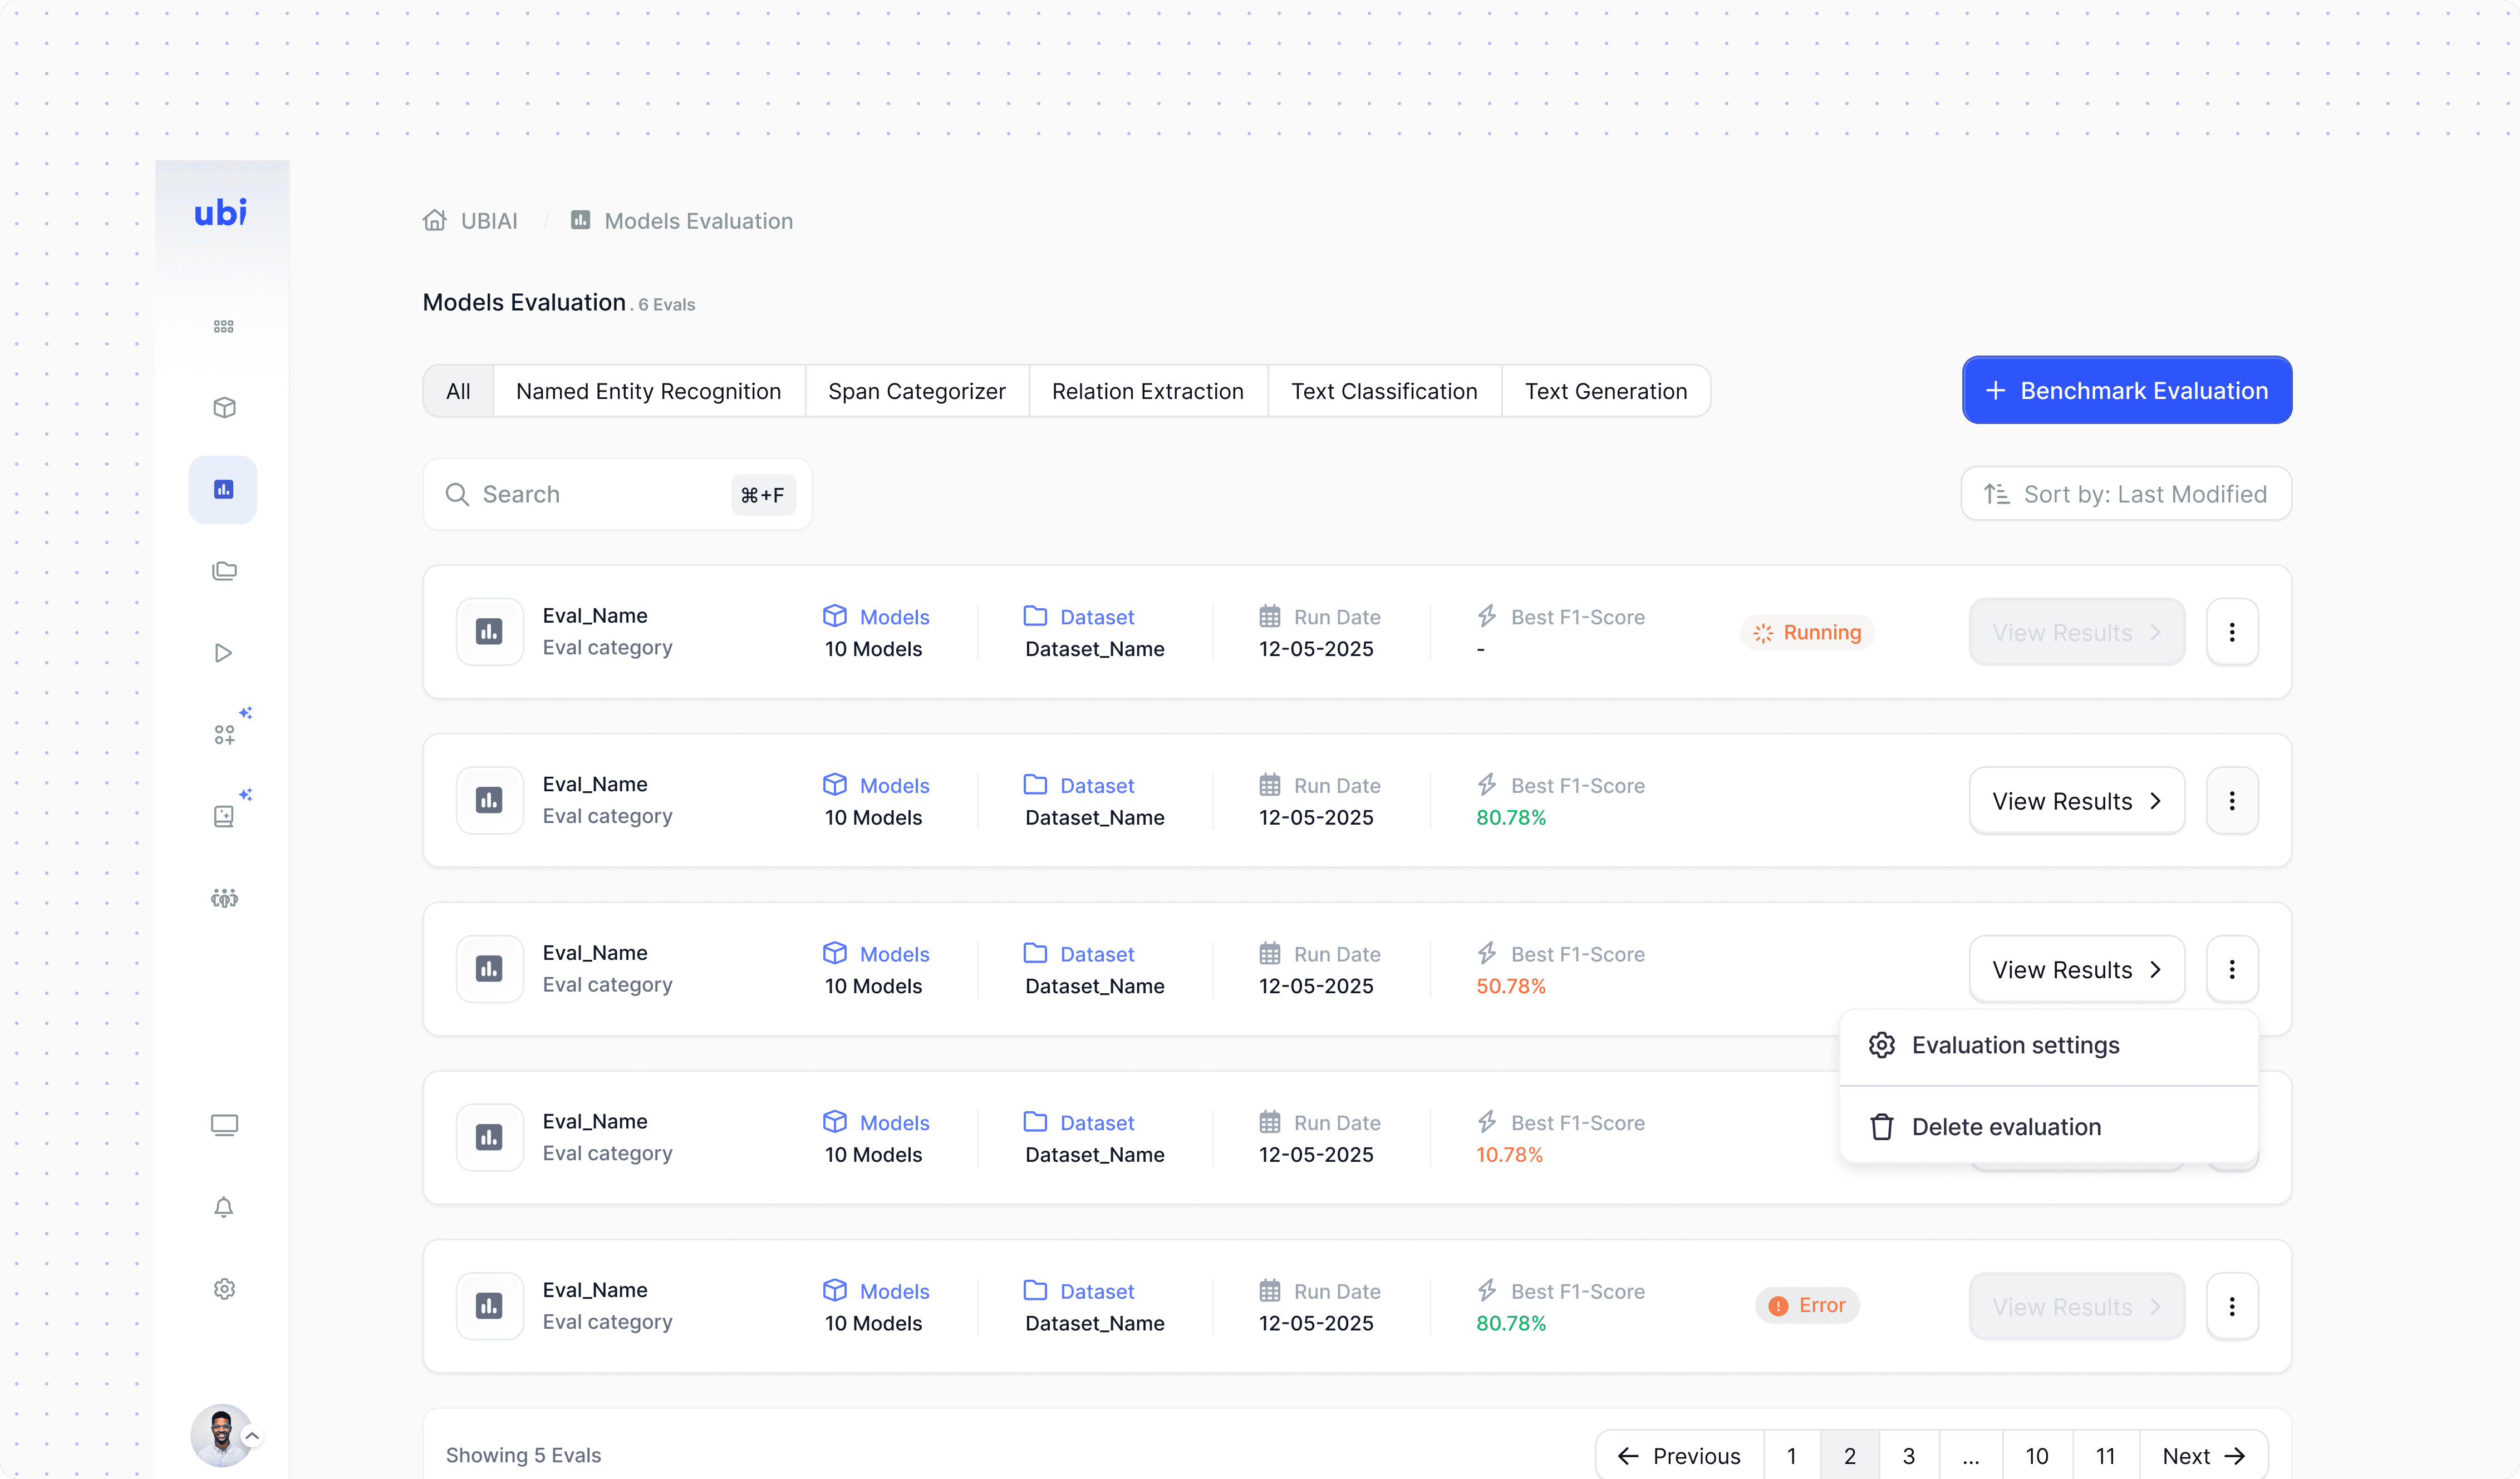This screenshot has height=1479, width=2520.
Task: Choose Delete evaluation from context menu
Action: 2005,1126
